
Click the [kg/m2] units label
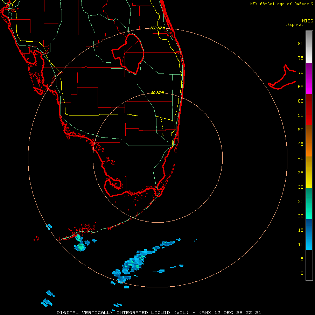click(294, 24)
